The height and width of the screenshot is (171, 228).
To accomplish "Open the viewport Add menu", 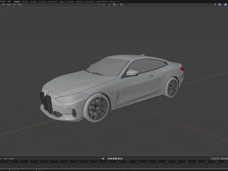I will (14, 5).
